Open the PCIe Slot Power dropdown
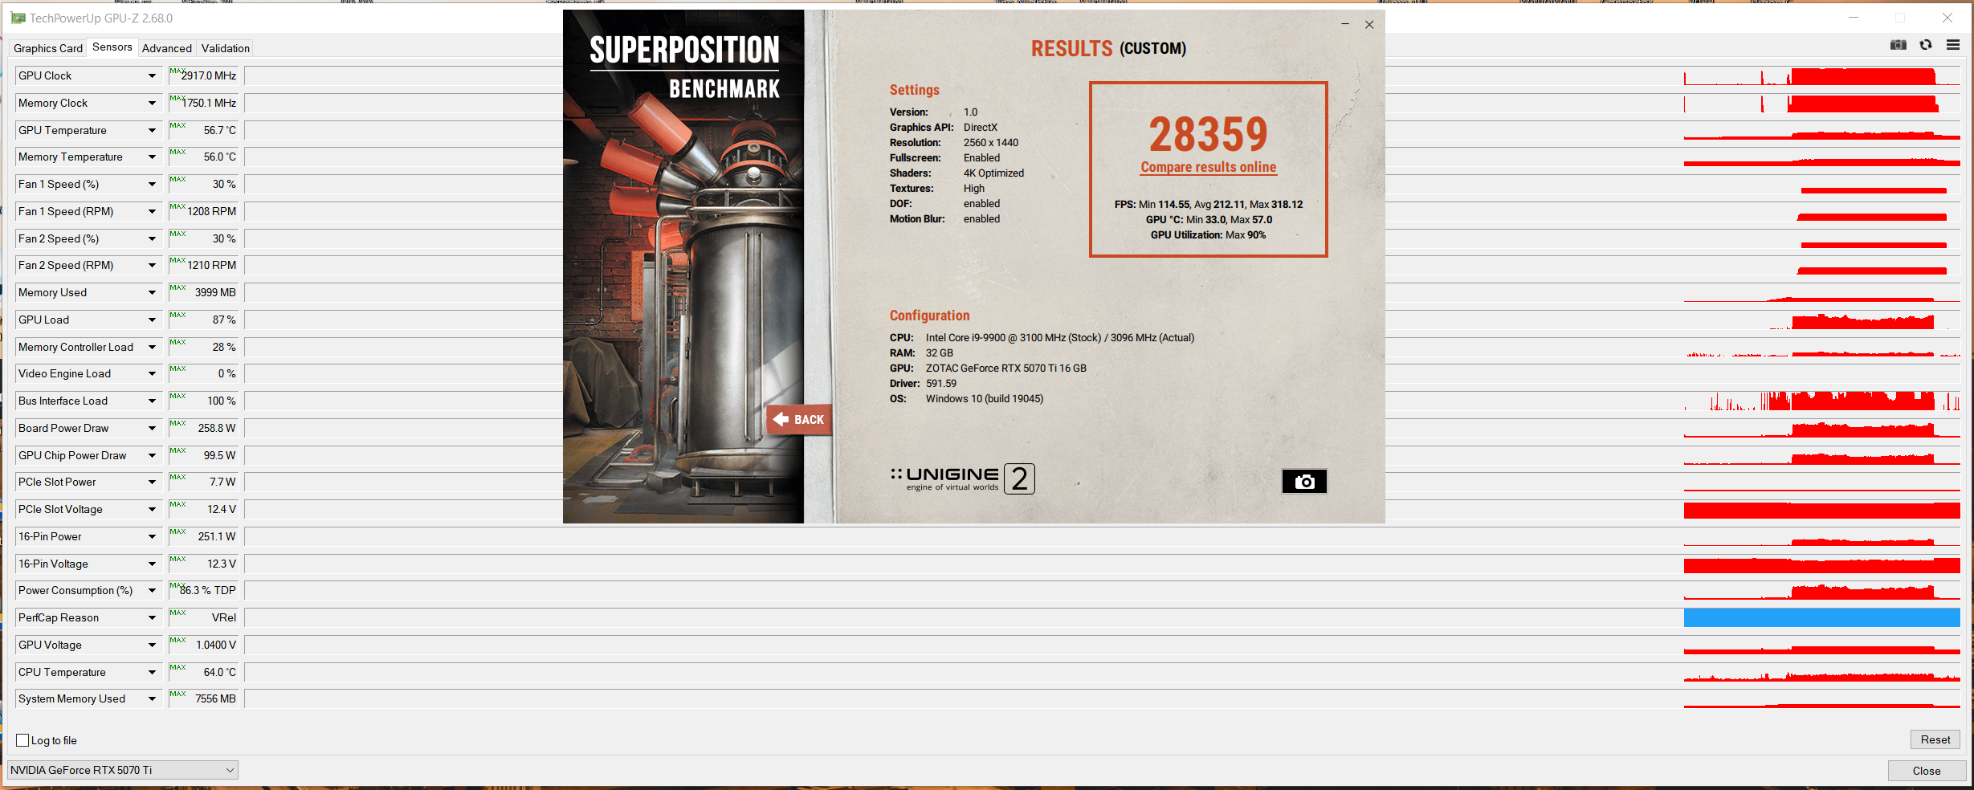 pos(152,482)
